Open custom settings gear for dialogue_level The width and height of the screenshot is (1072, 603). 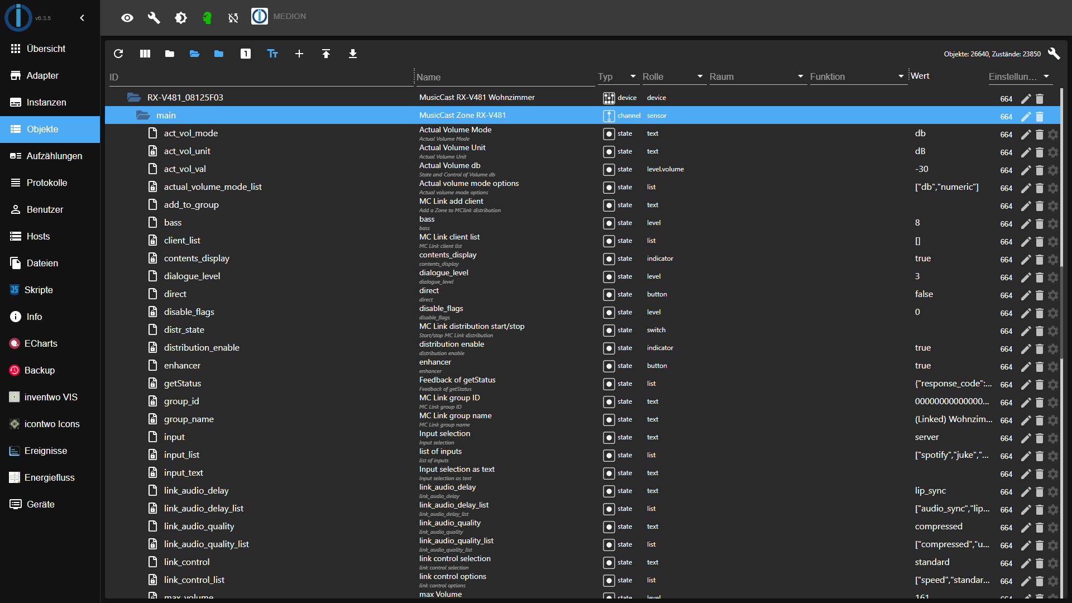click(1053, 277)
